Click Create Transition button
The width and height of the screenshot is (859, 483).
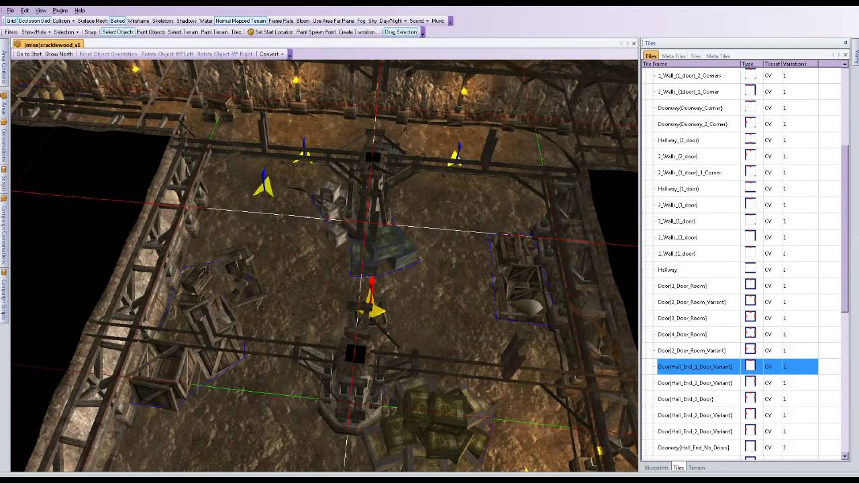pos(358,32)
